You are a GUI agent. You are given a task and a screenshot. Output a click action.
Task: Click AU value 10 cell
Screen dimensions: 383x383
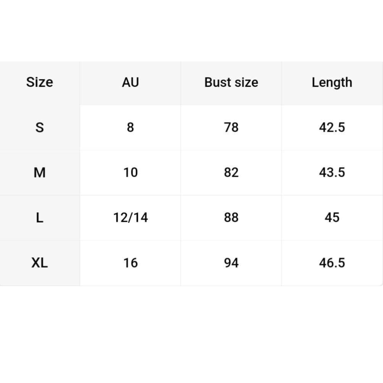130,172
